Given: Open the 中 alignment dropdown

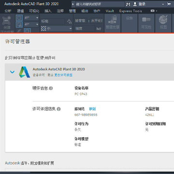Looking at the screenshot, I should click(56, 29).
